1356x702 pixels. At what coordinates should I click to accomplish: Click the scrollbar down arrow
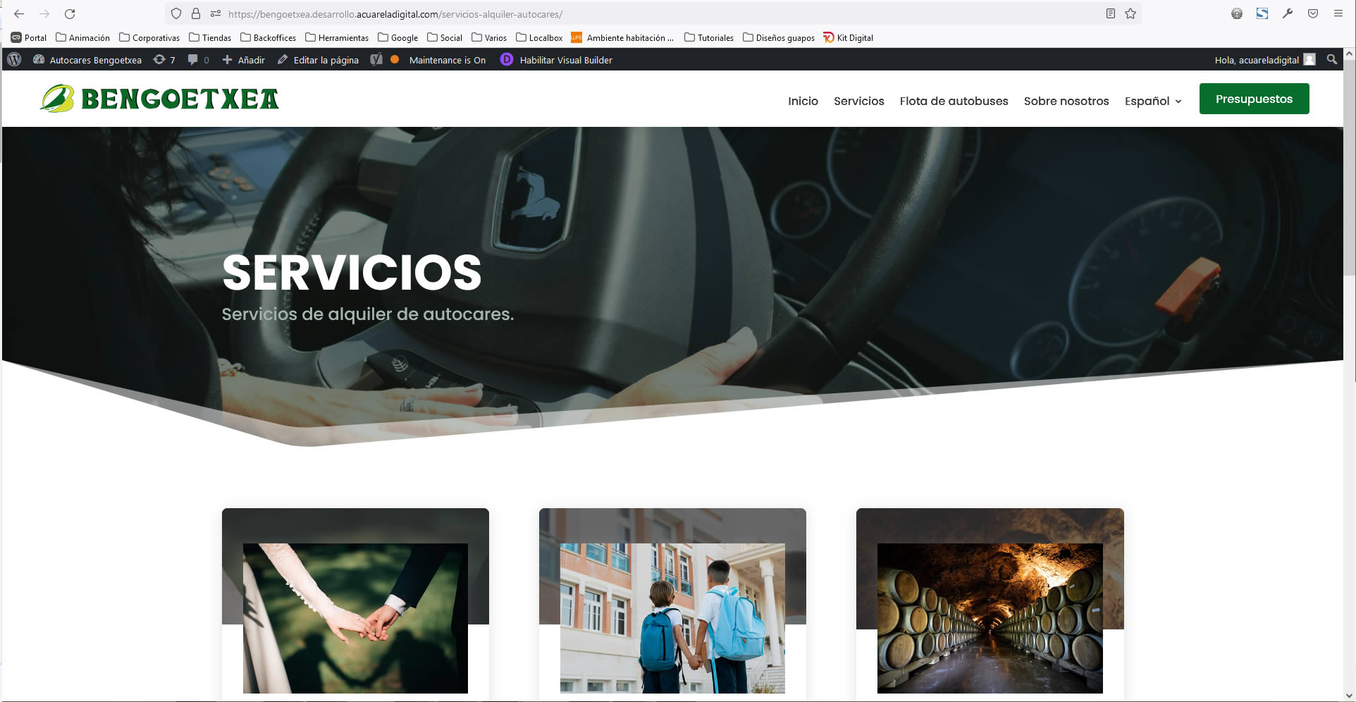tap(1349, 696)
